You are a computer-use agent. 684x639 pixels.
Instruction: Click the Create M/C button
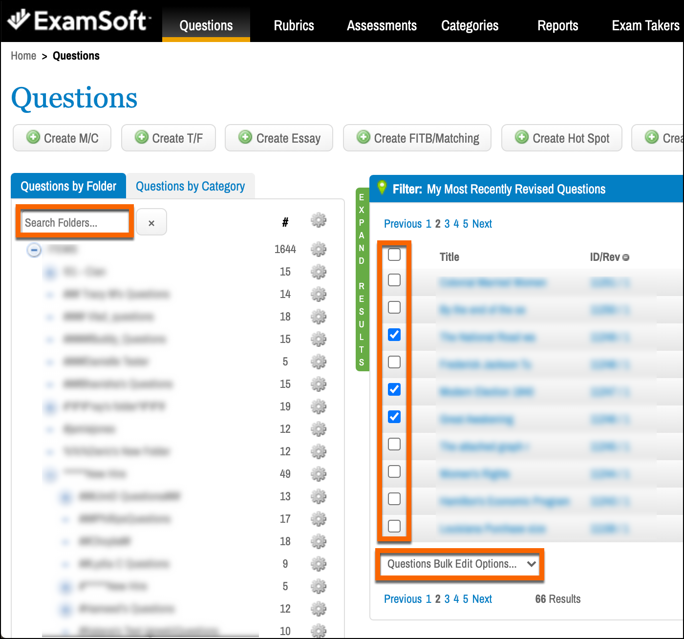pyautogui.click(x=62, y=138)
